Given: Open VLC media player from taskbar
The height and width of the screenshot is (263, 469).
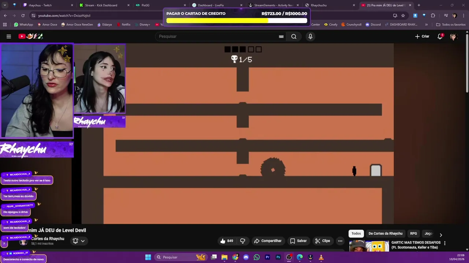Looking at the screenshot, I should tap(321, 257).
